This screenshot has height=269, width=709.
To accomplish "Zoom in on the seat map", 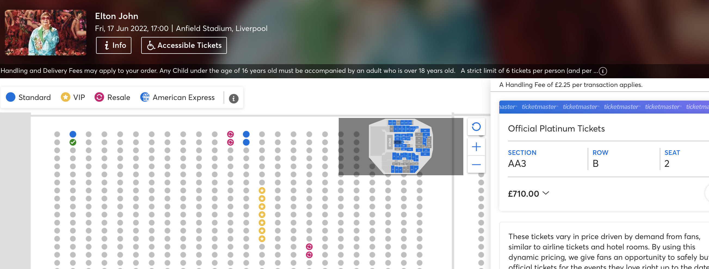I will [x=476, y=147].
